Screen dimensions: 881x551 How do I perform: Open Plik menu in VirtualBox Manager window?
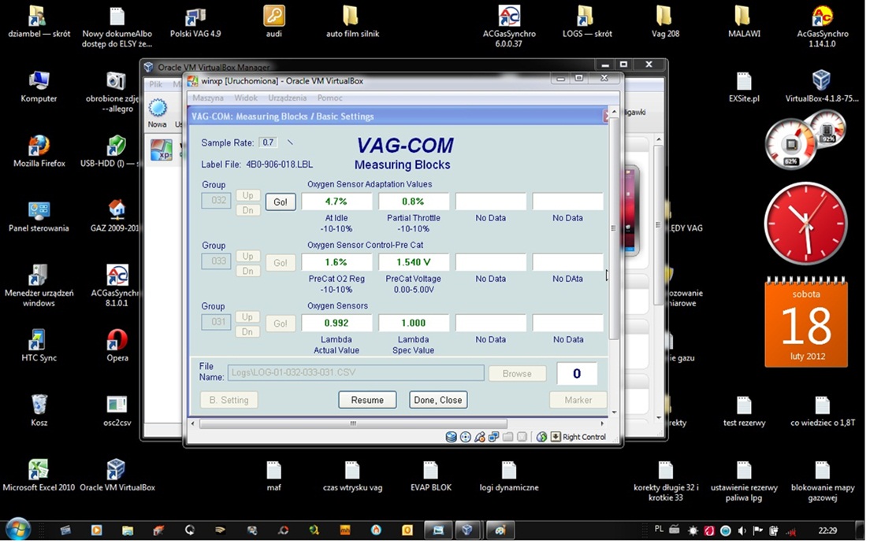click(156, 84)
